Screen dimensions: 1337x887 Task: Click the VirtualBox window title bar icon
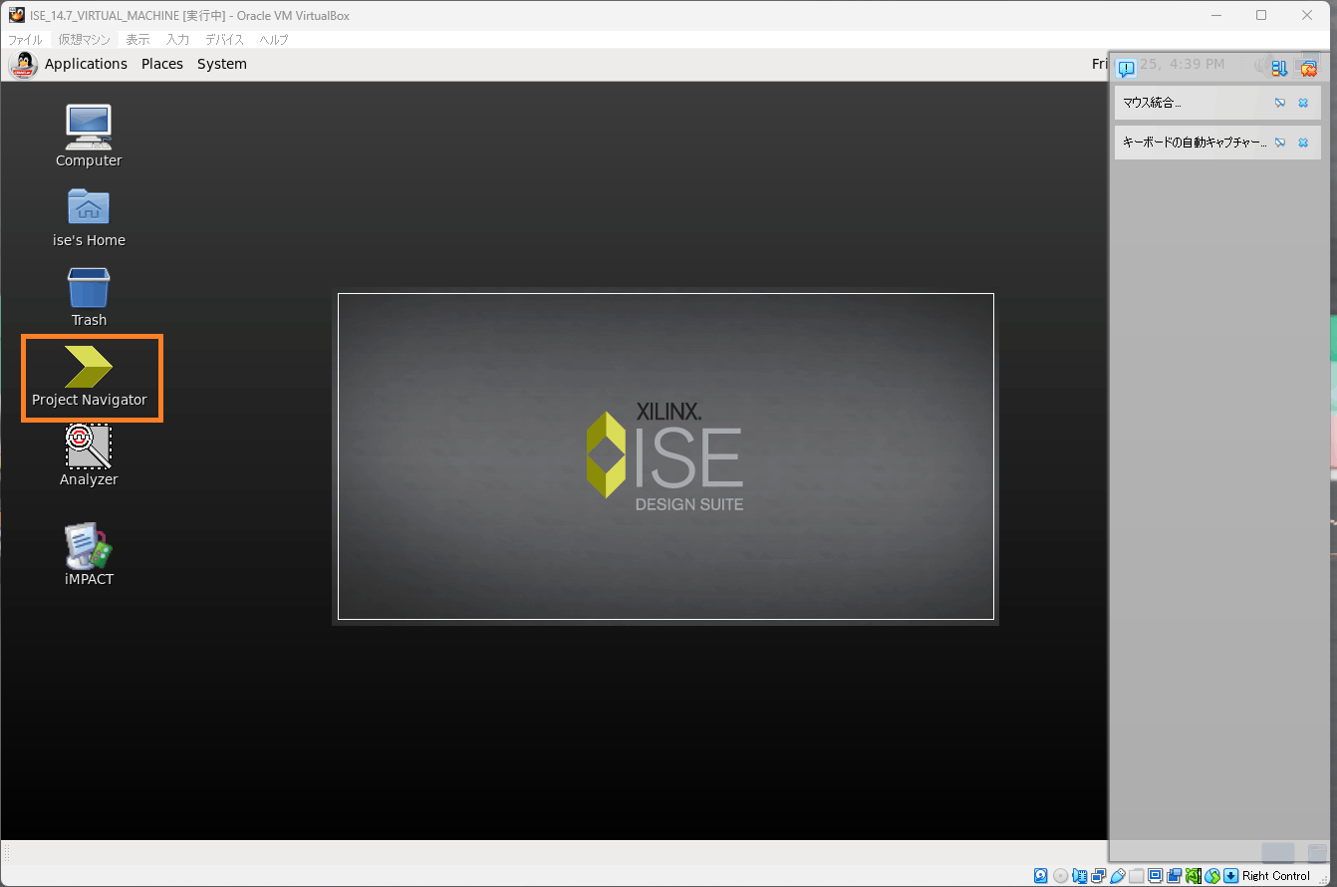[x=16, y=15]
